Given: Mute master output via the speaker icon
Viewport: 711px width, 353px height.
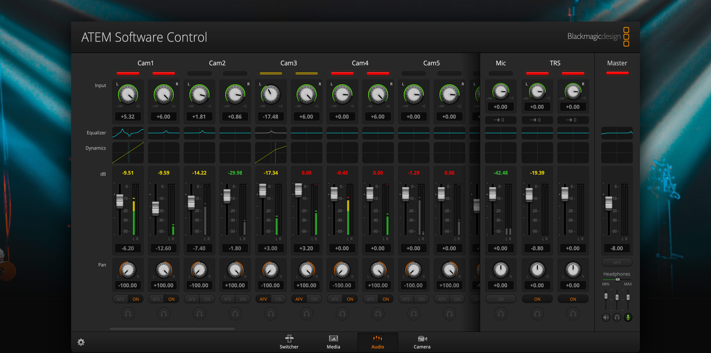Looking at the screenshot, I should (x=606, y=317).
